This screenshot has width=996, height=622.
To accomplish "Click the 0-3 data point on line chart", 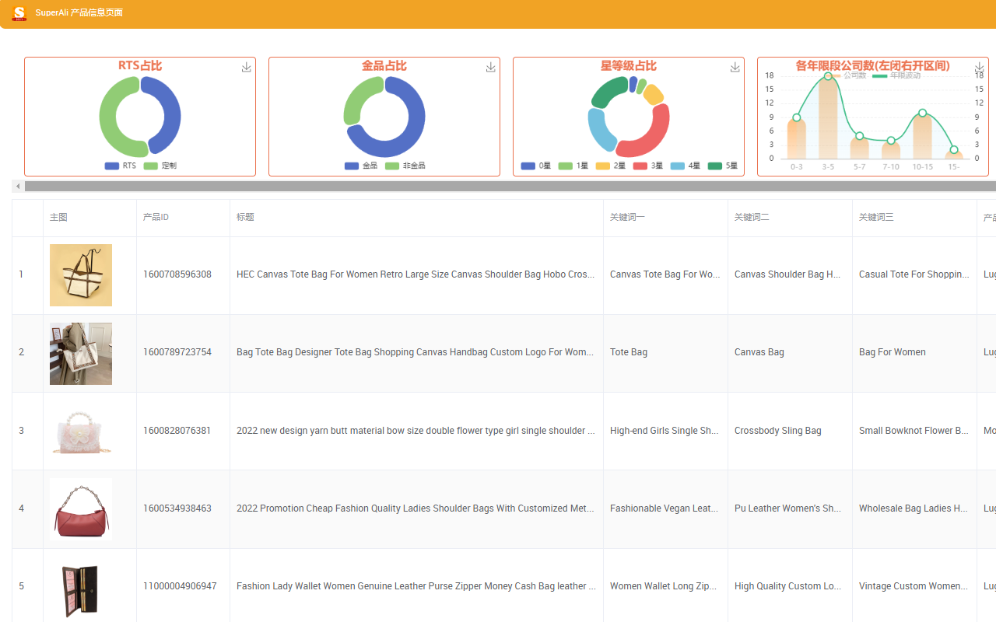I will (x=797, y=117).
